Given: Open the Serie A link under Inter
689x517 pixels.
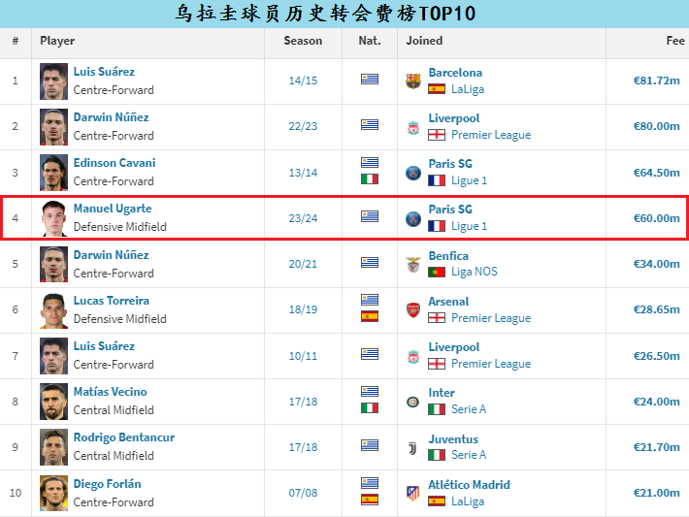Looking at the screenshot, I should coord(469,409).
